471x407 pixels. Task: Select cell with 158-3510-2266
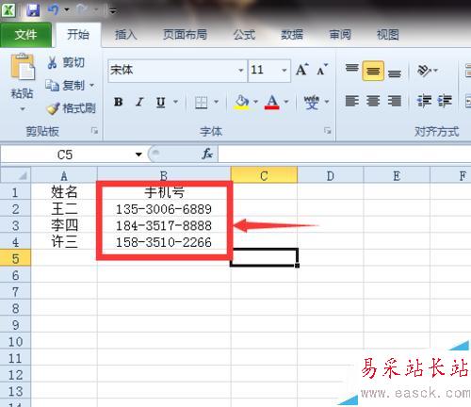pyautogui.click(x=164, y=242)
